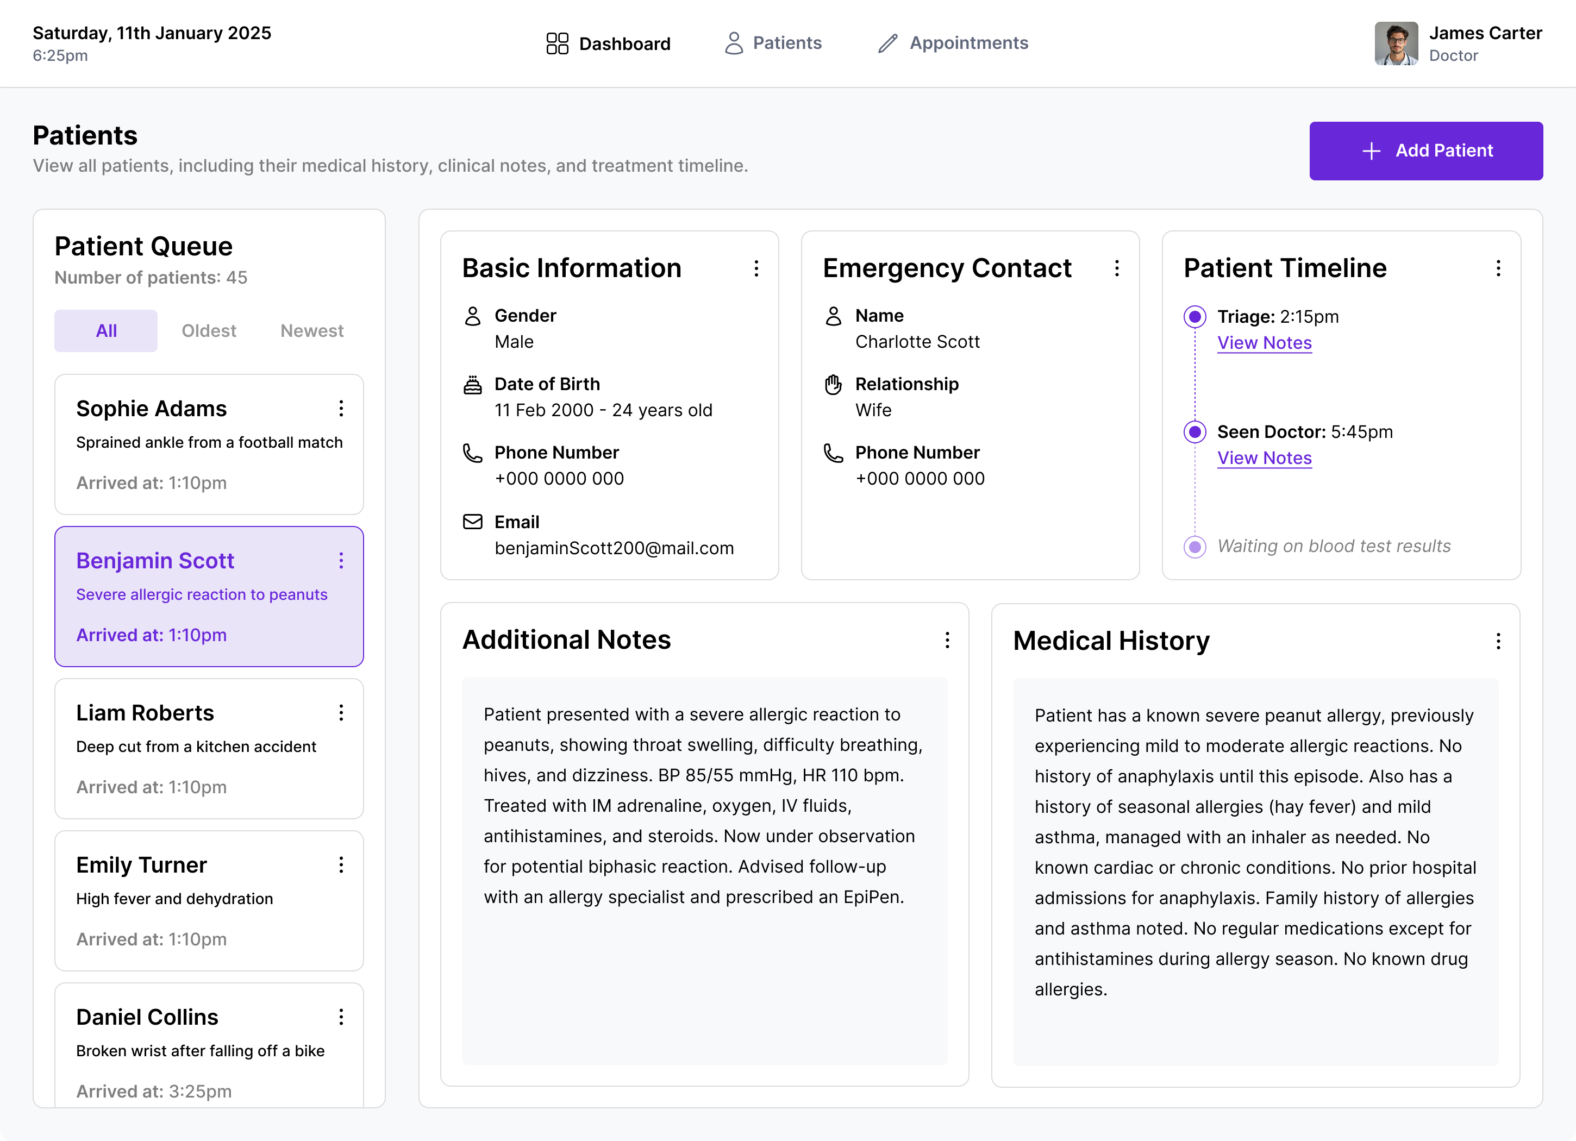The image size is (1576, 1141).
Task: Click the Appointments pencil icon
Action: coord(887,43)
